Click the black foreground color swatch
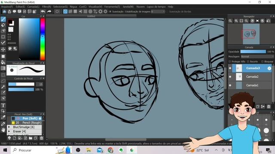Image resolution: width=275 pixels, height=154 pixels. (10, 21)
